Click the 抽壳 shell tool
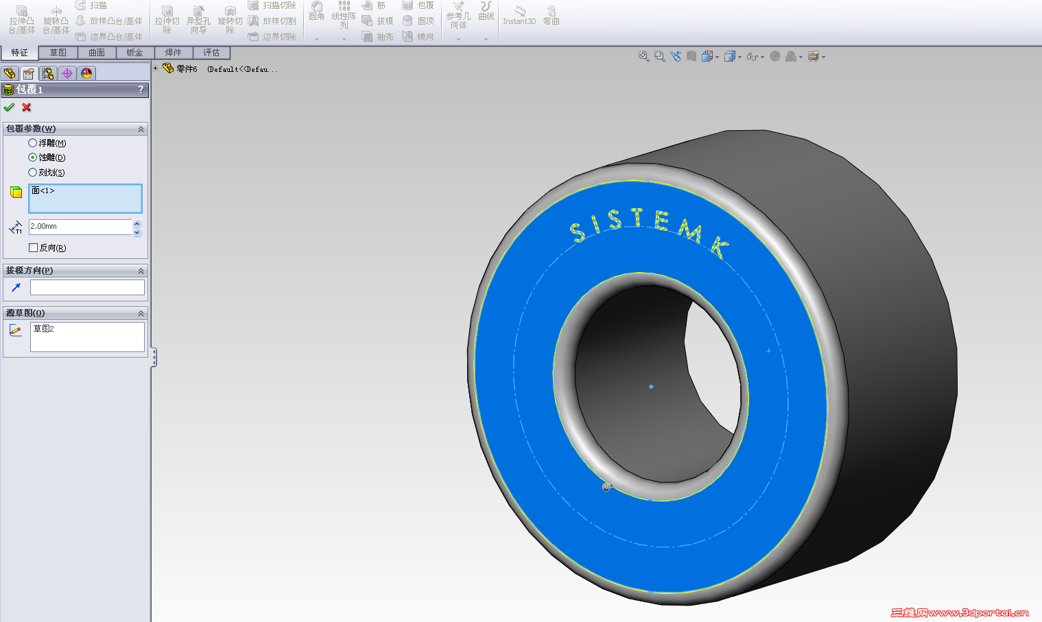 (378, 36)
